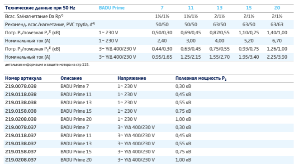This screenshot has width=299, height=166.
Task: Click the Напряжение column header
Action: click(132, 78)
